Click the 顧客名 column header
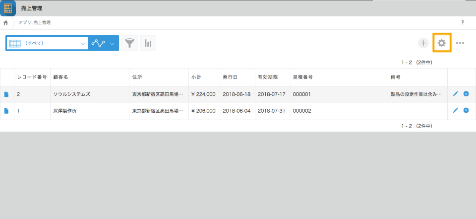Viewport: 476px width, 219px height. pyautogui.click(x=60, y=77)
